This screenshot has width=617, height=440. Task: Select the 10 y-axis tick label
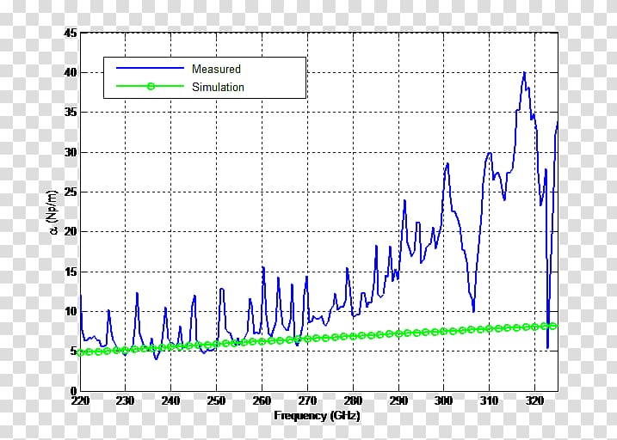70,312
